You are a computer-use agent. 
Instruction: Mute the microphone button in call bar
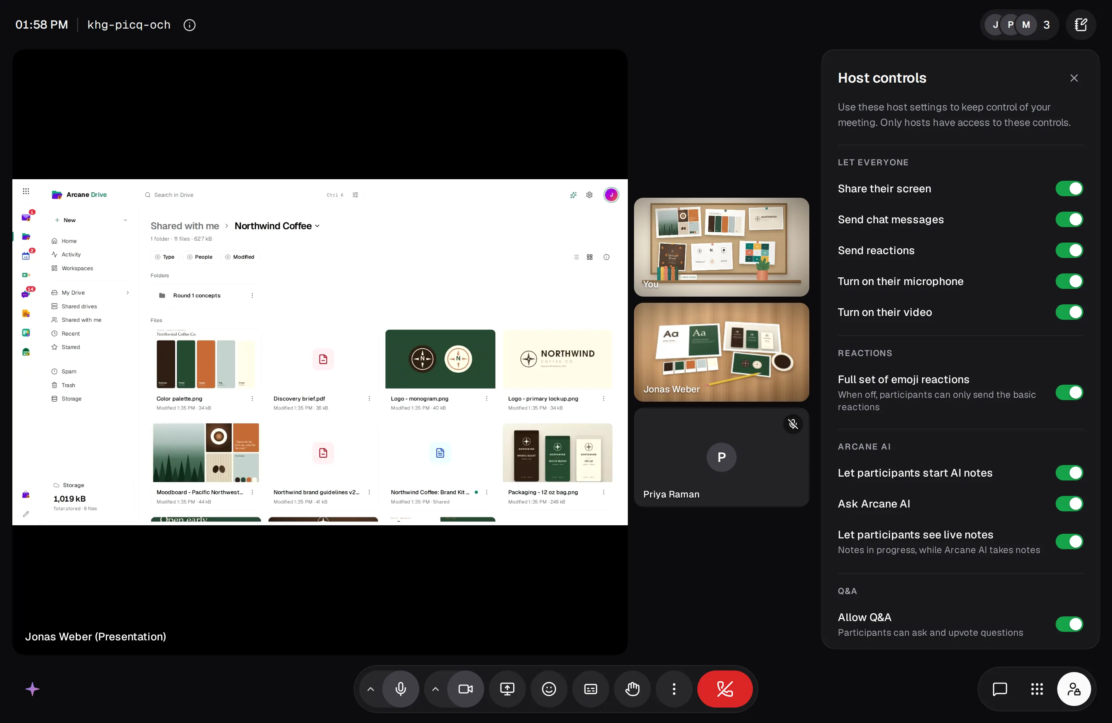tap(400, 688)
